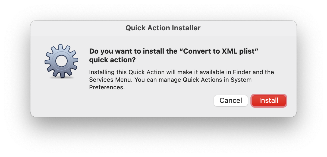Click the focus ring around Install
This screenshot has width=327, height=157.
click(x=269, y=94)
